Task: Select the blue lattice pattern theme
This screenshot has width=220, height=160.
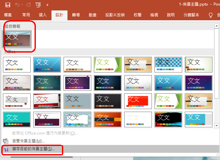Action: click(x=168, y=65)
